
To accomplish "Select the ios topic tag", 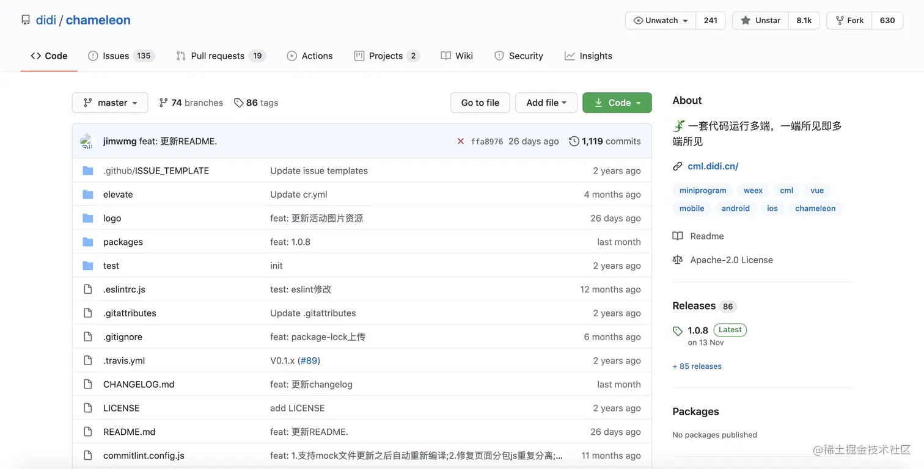I will pyautogui.click(x=772, y=208).
